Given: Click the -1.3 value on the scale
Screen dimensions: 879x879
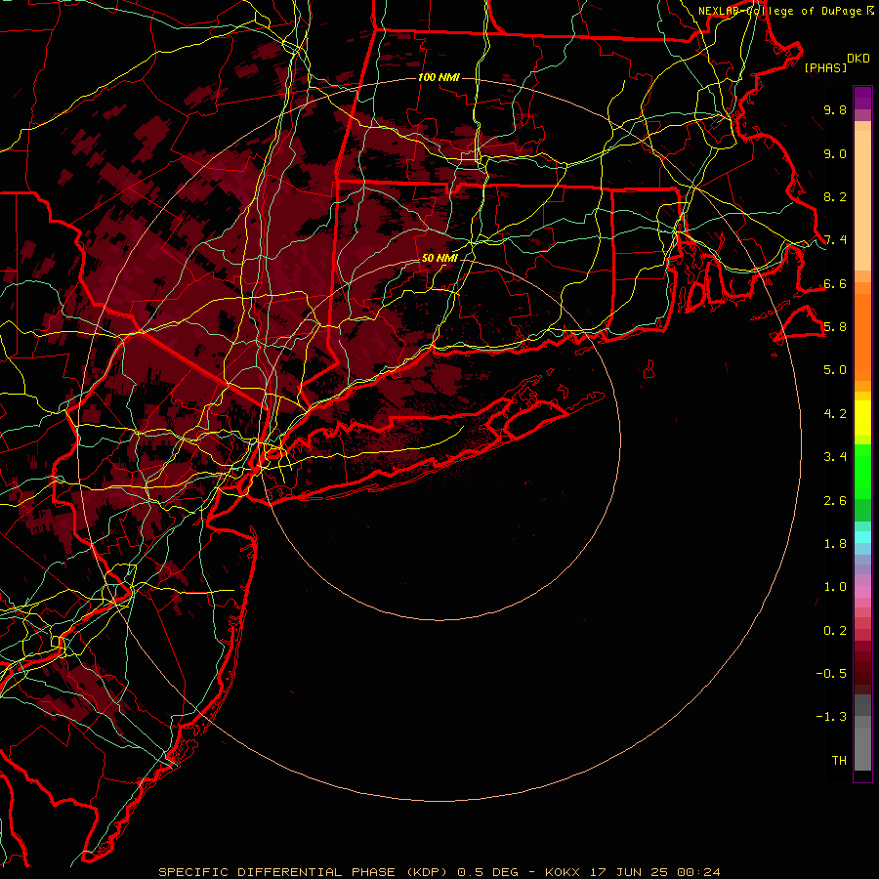Looking at the screenshot, I should (x=831, y=717).
